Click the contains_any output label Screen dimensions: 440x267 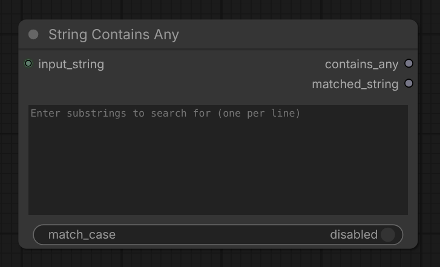(x=361, y=64)
